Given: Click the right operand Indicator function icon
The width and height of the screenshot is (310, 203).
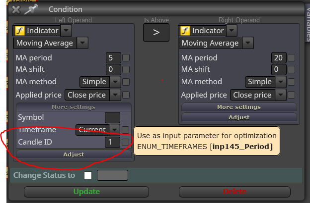Looking at the screenshot, I should point(185,31).
